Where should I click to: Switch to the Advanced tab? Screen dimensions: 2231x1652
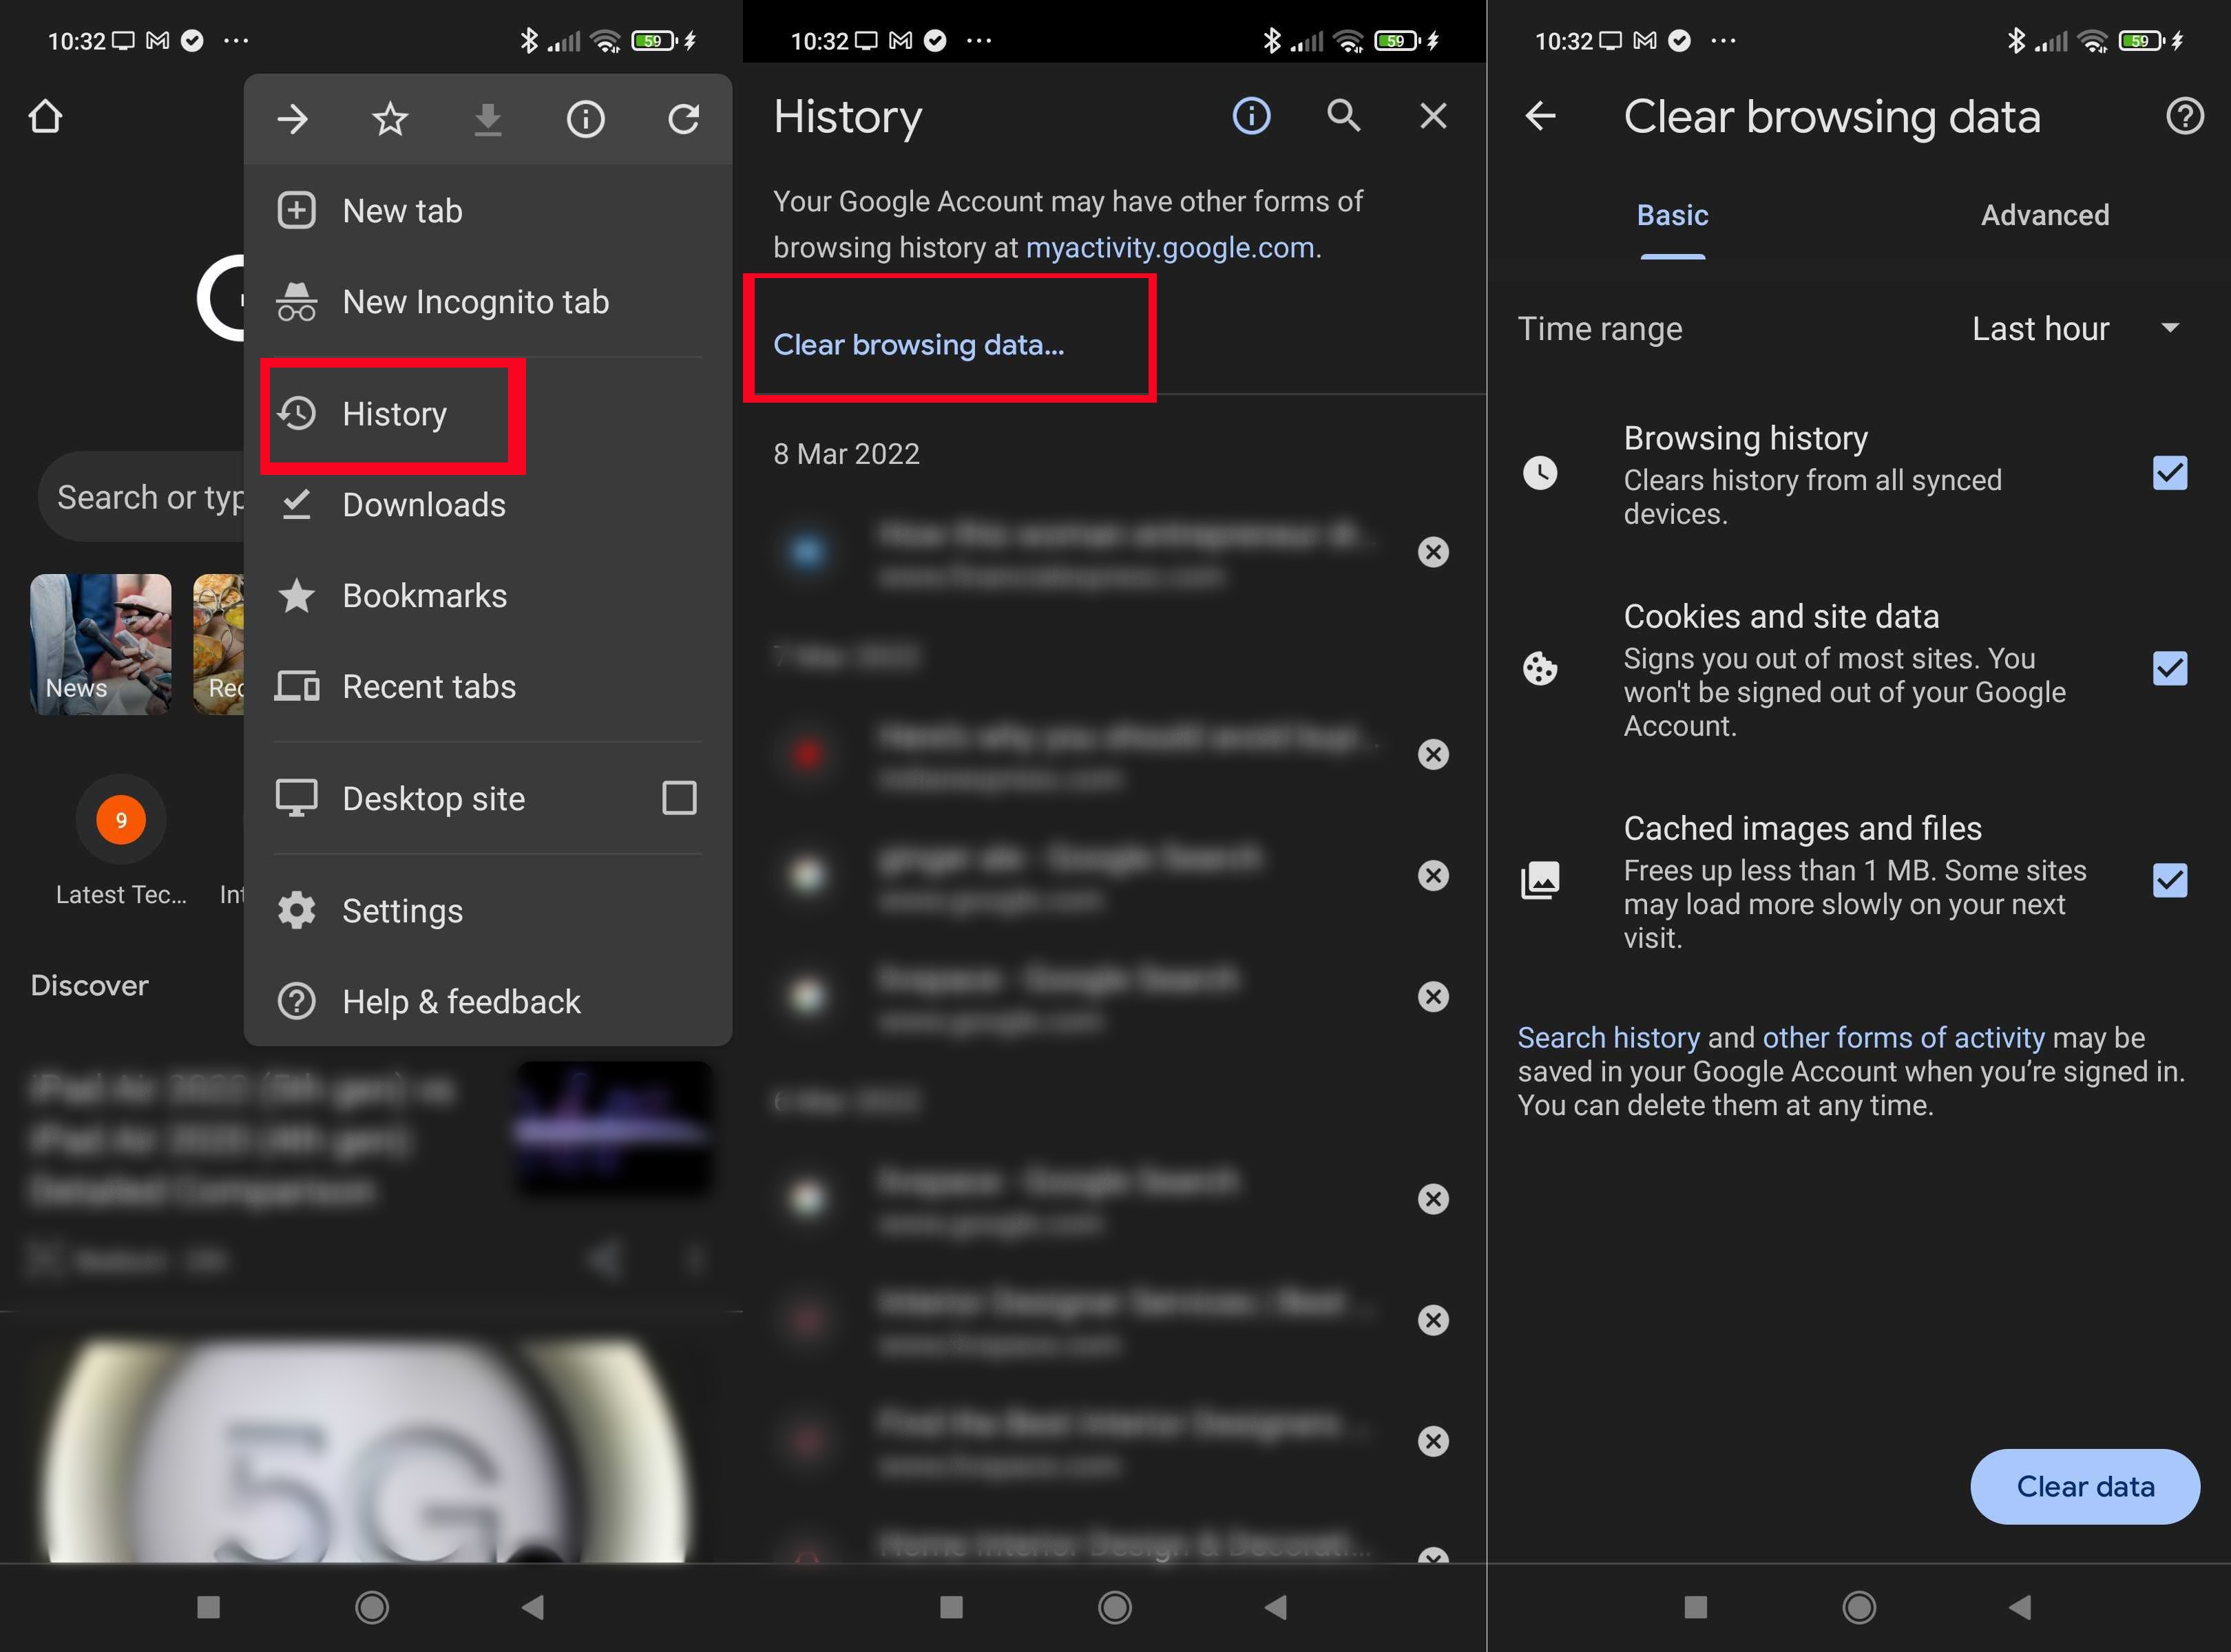click(x=2045, y=215)
